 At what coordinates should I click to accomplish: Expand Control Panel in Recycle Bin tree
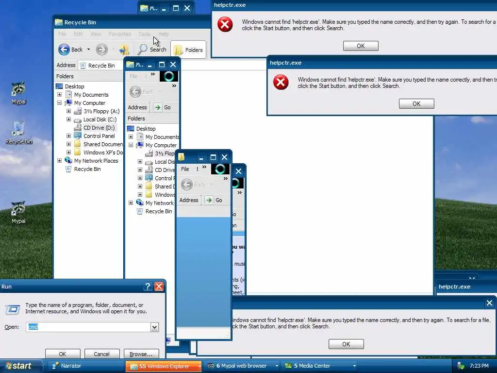point(68,136)
